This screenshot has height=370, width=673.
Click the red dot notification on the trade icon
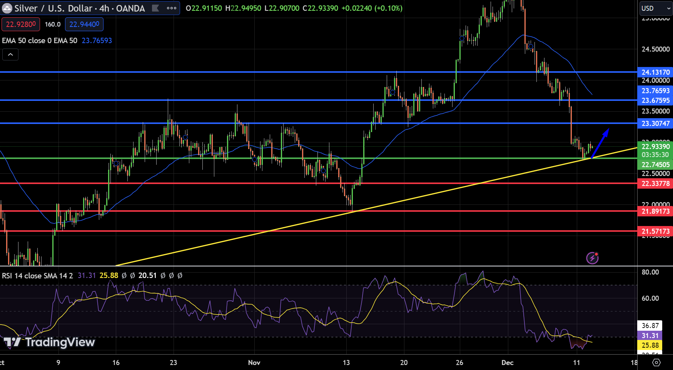596,254
